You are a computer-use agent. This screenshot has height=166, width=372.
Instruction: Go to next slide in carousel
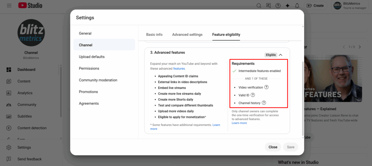[360, 47]
